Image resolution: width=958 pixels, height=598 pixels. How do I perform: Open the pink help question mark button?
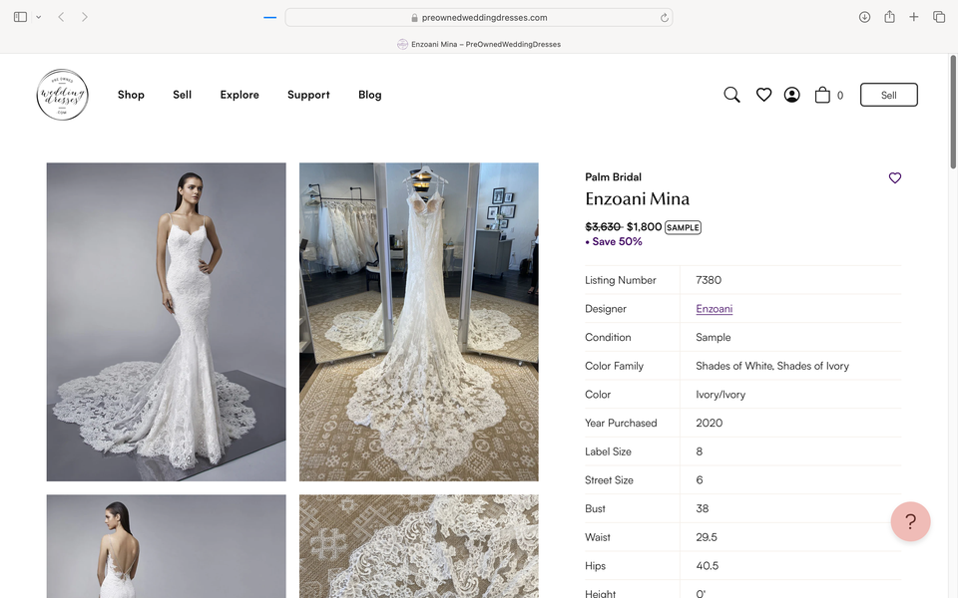coord(910,521)
